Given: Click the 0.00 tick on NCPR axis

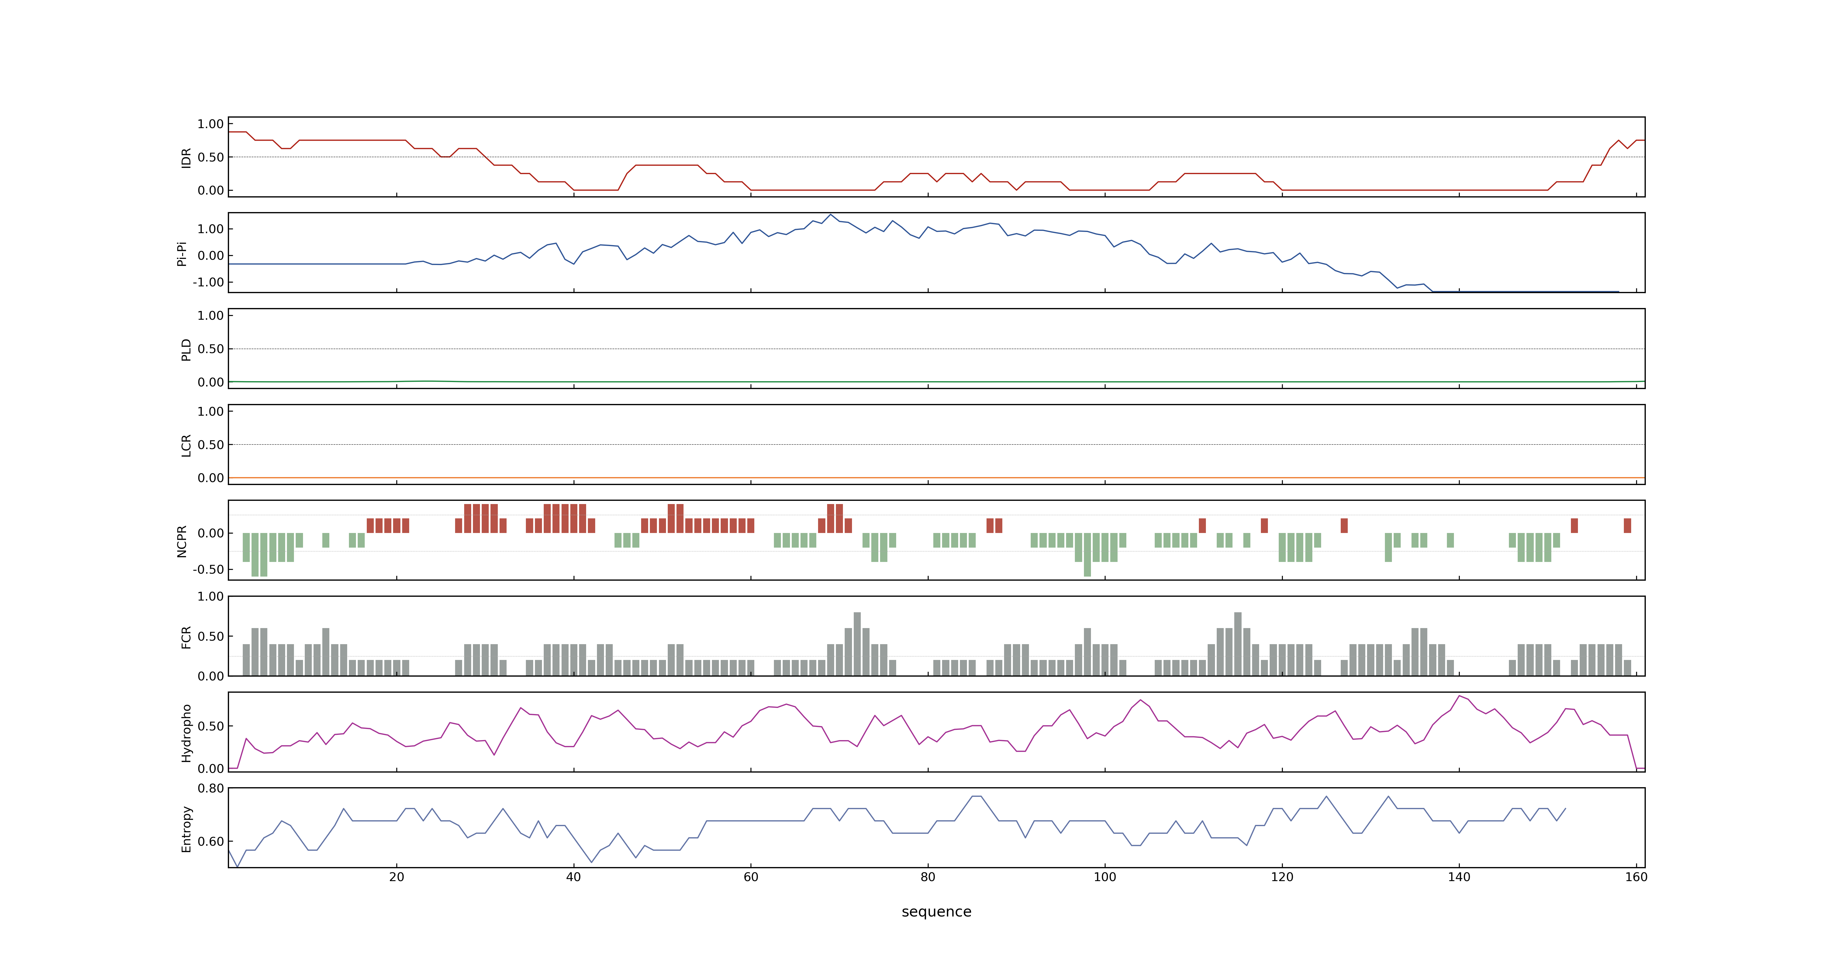Looking at the screenshot, I should tap(211, 533).
